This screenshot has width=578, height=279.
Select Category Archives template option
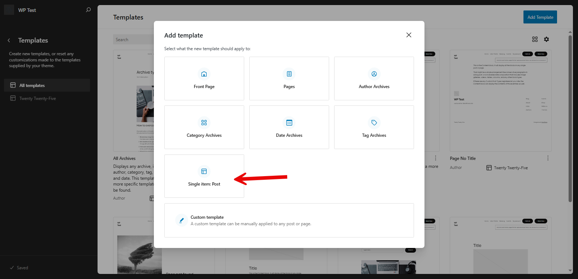(204, 127)
